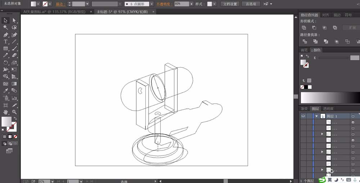
Task: Select the Magic Wand tool
Action: [x=5, y=28]
